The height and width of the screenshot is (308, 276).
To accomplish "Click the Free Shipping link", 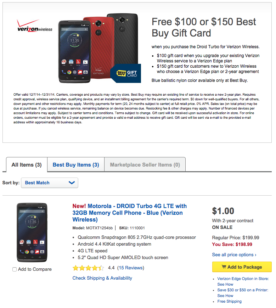I will tap(229, 301).
